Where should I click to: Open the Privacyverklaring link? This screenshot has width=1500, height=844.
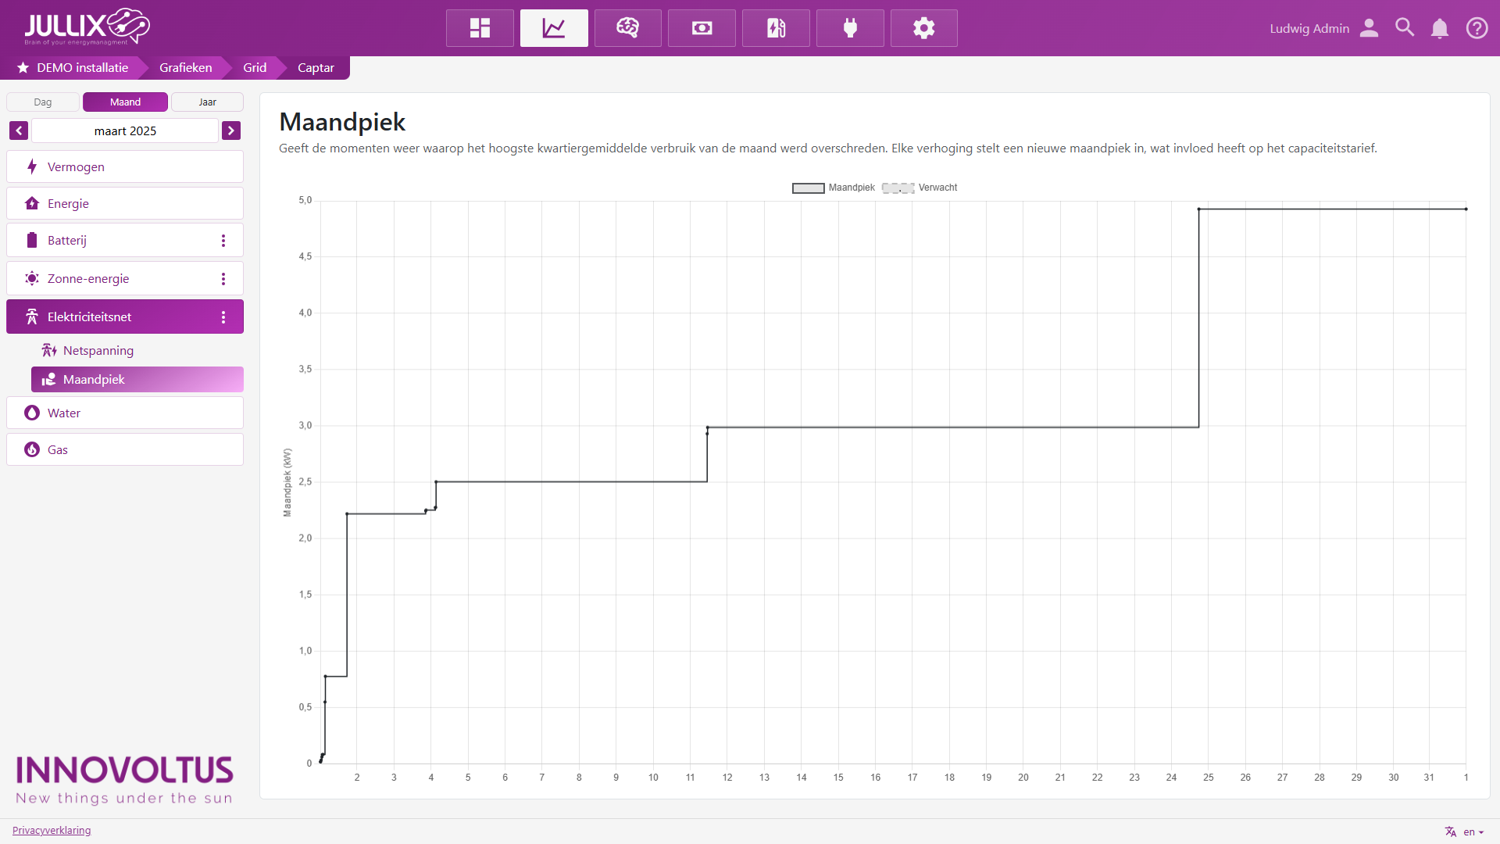[x=52, y=830]
